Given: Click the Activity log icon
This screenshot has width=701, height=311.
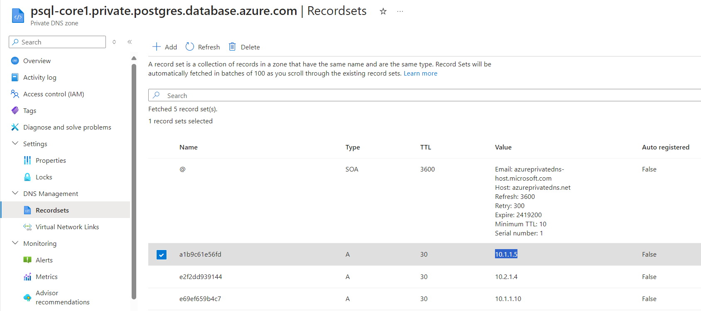Looking at the screenshot, I should [15, 77].
